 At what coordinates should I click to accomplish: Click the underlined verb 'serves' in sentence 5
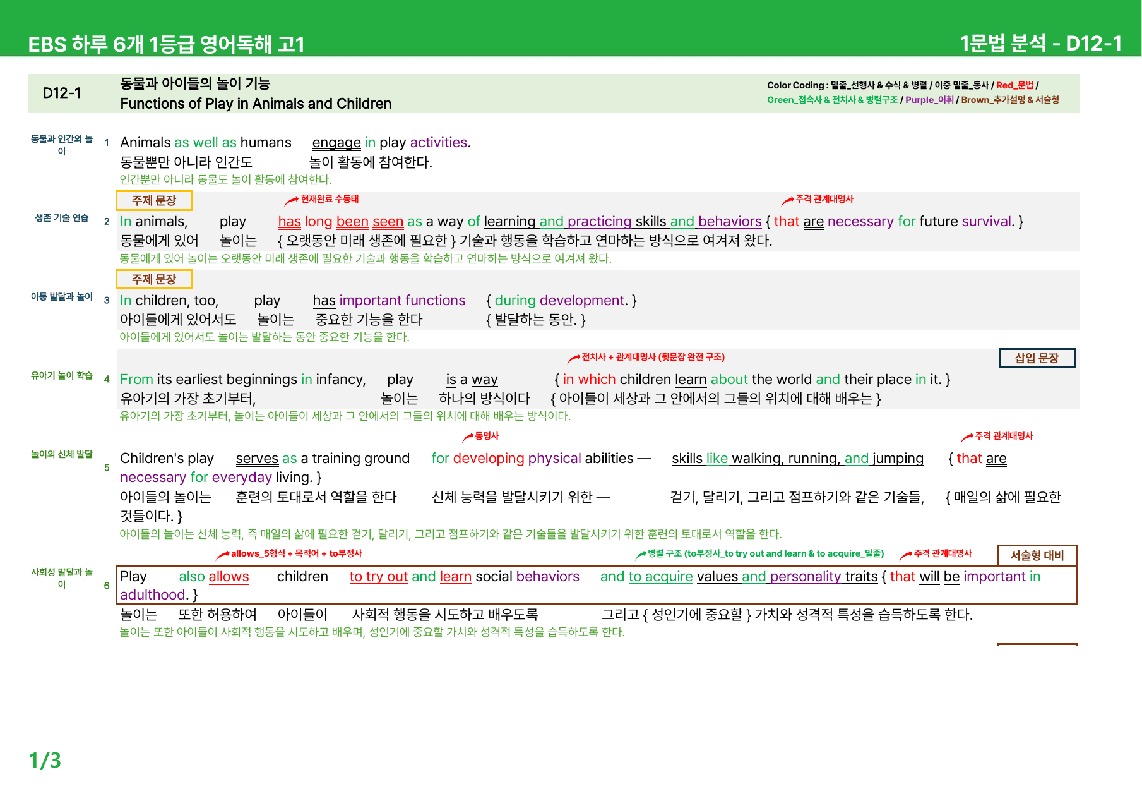(257, 459)
